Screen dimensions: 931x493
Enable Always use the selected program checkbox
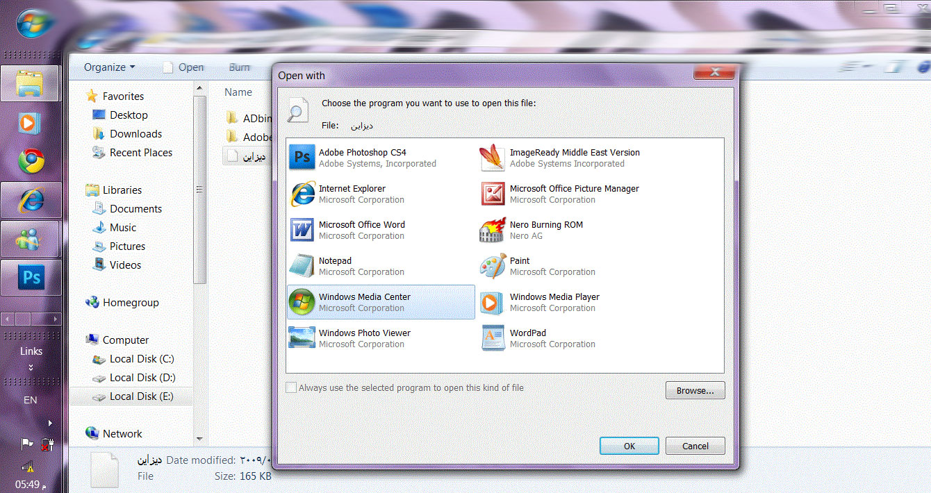(x=291, y=387)
